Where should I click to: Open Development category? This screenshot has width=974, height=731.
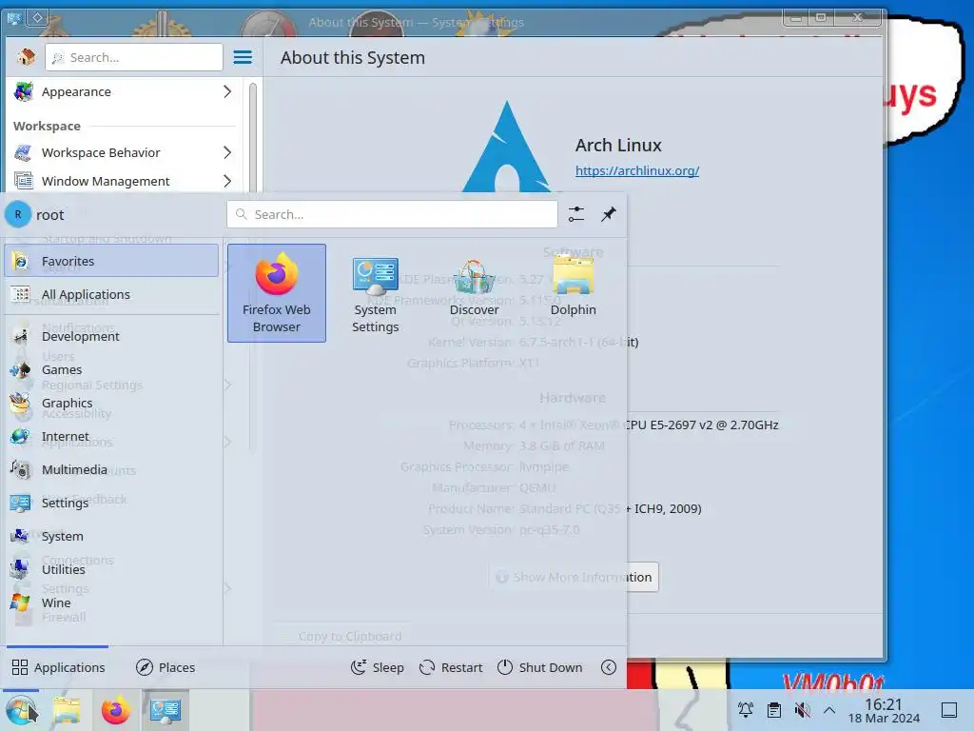pyautogui.click(x=111, y=336)
